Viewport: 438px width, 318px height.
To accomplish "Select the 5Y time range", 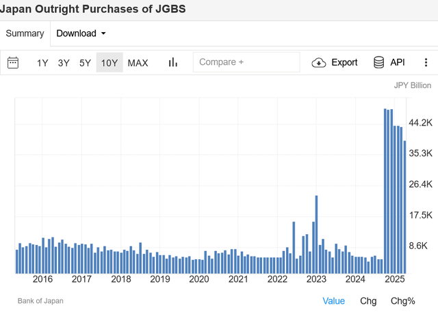I will coord(85,63).
